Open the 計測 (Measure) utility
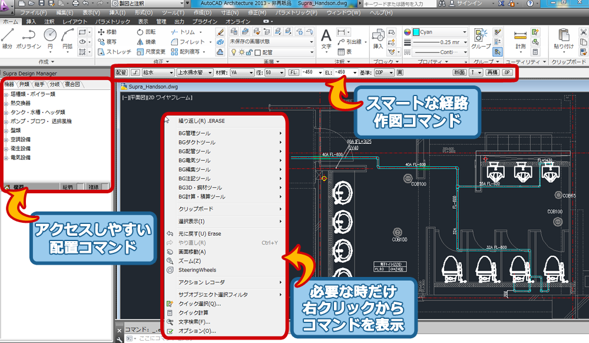The width and height of the screenshot is (589, 343). pyautogui.click(x=520, y=40)
